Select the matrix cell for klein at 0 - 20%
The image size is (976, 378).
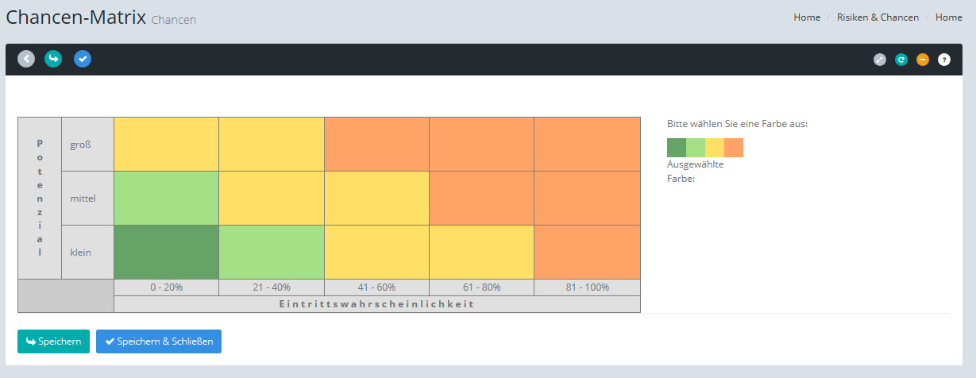(x=166, y=252)
